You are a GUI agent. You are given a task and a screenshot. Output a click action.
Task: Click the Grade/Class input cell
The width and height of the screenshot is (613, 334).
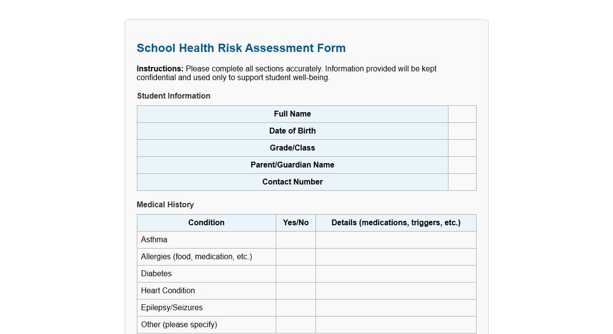(x=462, y=148)
